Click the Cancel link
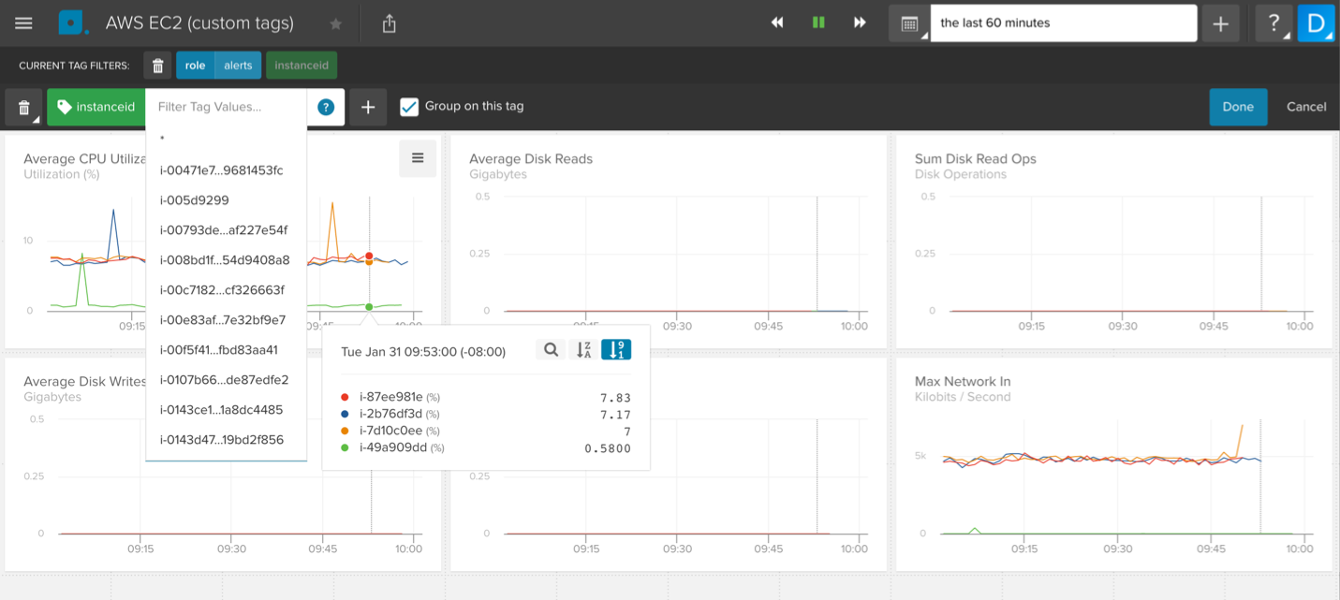This screenshot has height=600, width=1340. (1305, 107)
